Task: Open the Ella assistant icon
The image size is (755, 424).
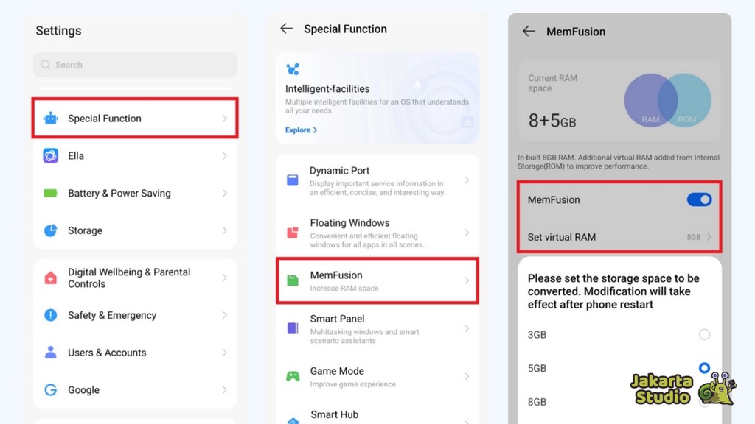Action: [50, 156]
